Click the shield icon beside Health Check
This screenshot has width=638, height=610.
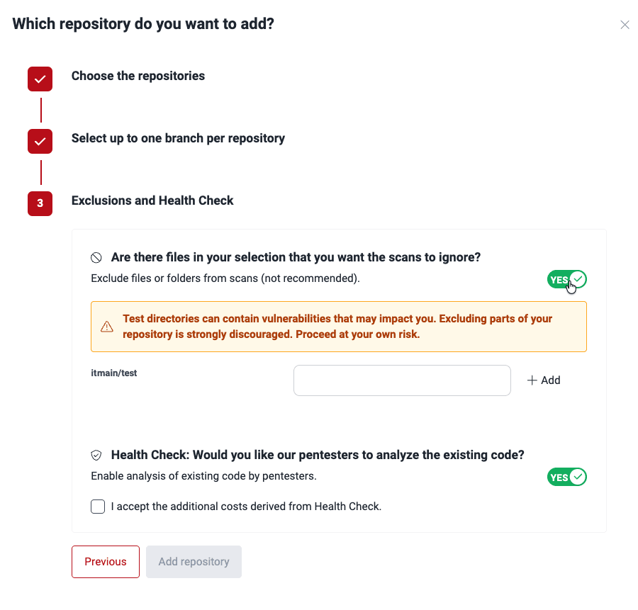[x=97, y=455]
